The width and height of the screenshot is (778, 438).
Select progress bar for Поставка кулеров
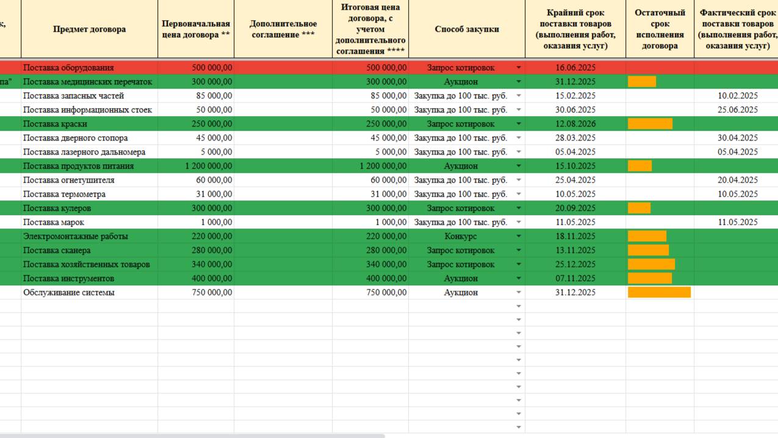tap(639, 208)
